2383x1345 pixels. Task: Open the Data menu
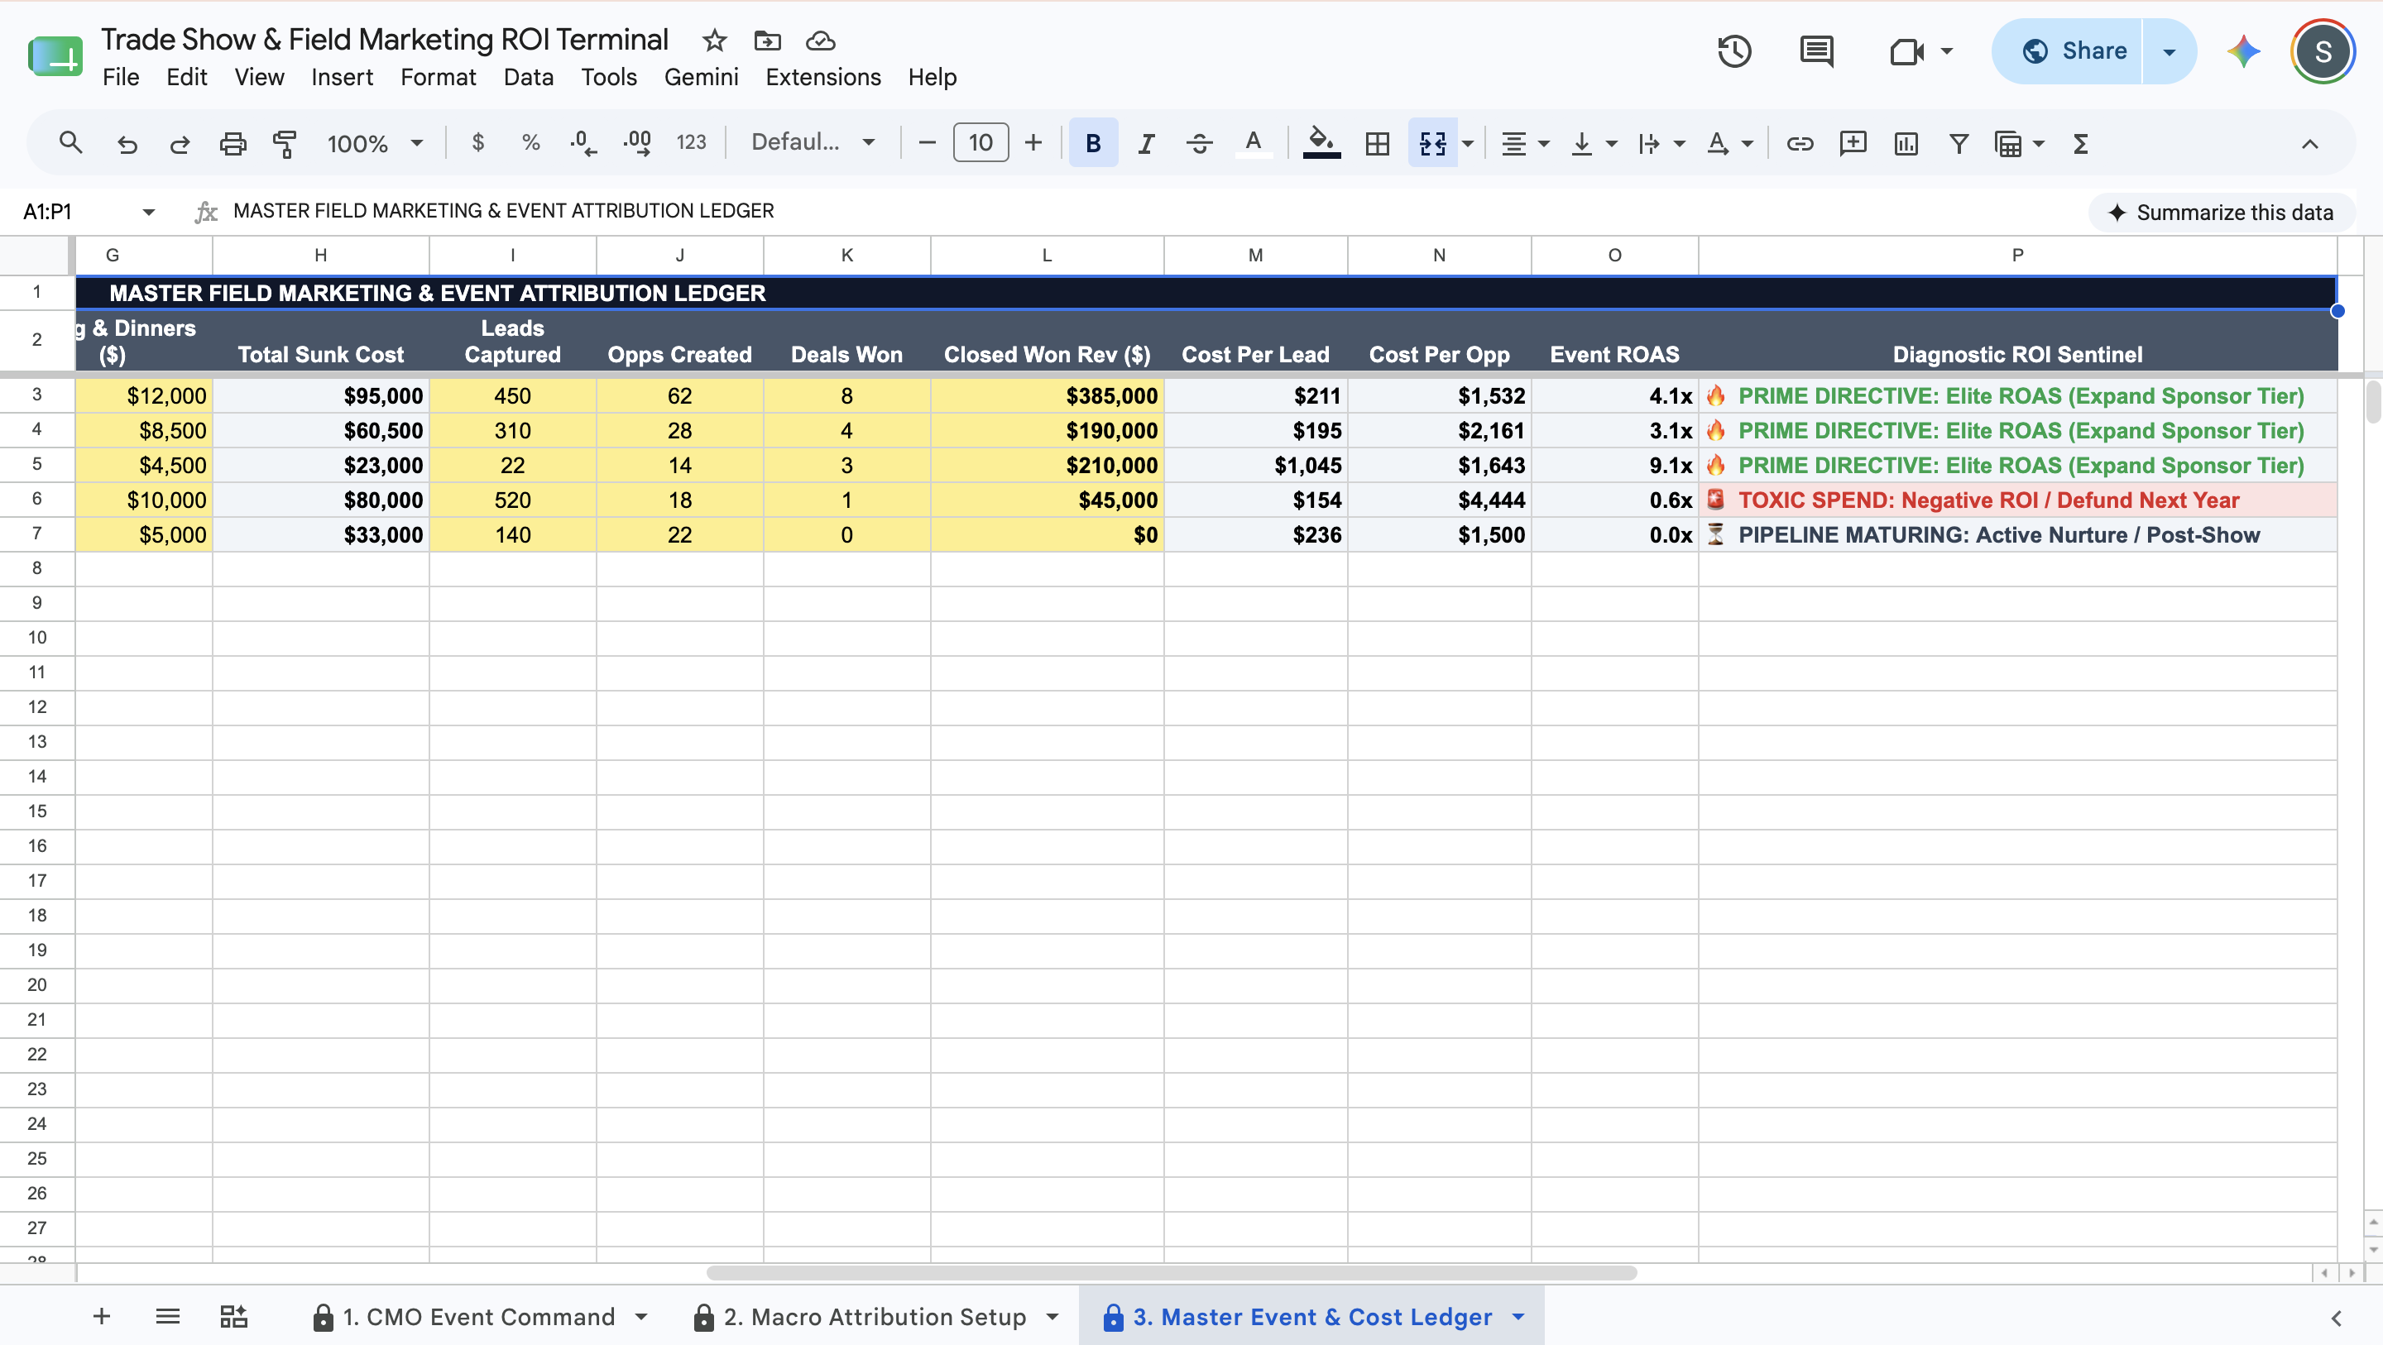point(528,77)
